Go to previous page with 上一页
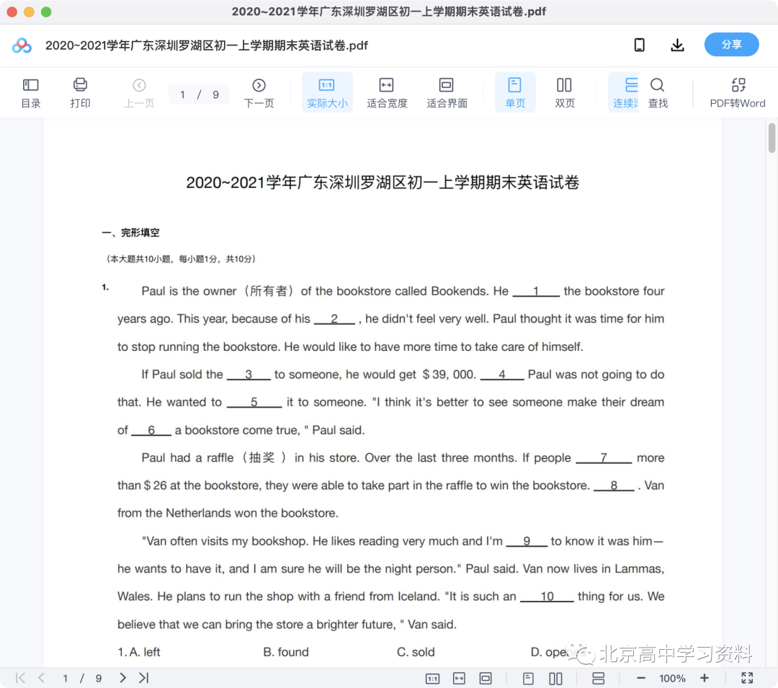This screenshot has height=688, width=778. [140, 93]
